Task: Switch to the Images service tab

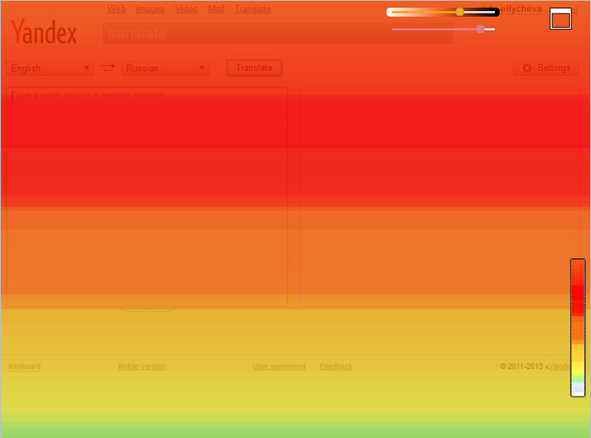Action: (150, 9)
